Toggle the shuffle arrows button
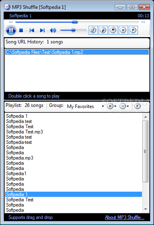The height and width of the screenshot is (225, 154). click(x=93, y=30)
